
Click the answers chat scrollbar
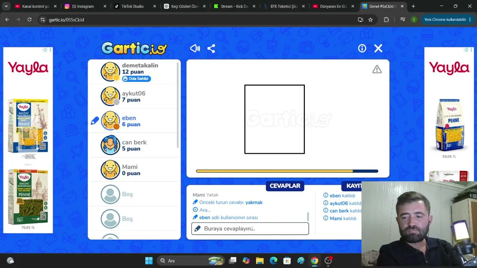308,216
